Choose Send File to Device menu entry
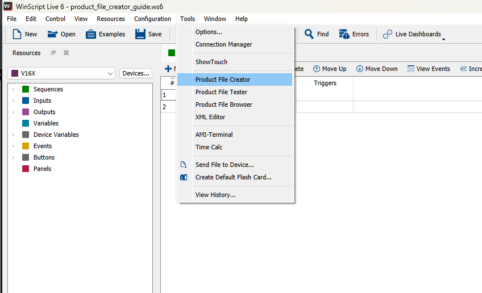Viewport: 482px width, 293px height. (x=225, y=165)
